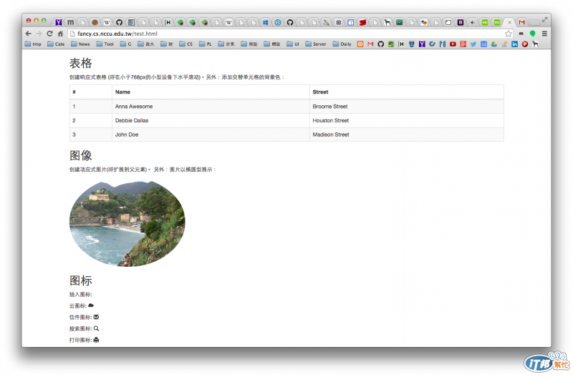Enter full screen with the corner arrows
Viewport: 573px width, 377px height.
point(544,19)
